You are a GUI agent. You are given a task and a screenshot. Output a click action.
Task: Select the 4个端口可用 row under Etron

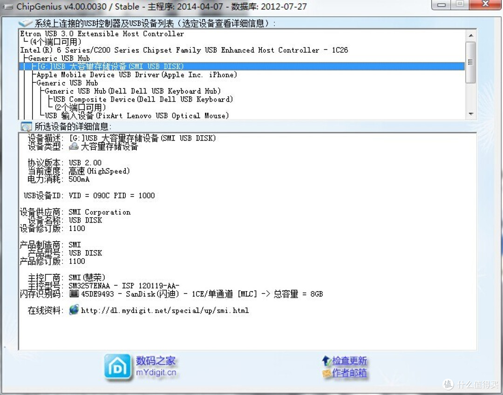pyautogui.click(x=56, y=42)
